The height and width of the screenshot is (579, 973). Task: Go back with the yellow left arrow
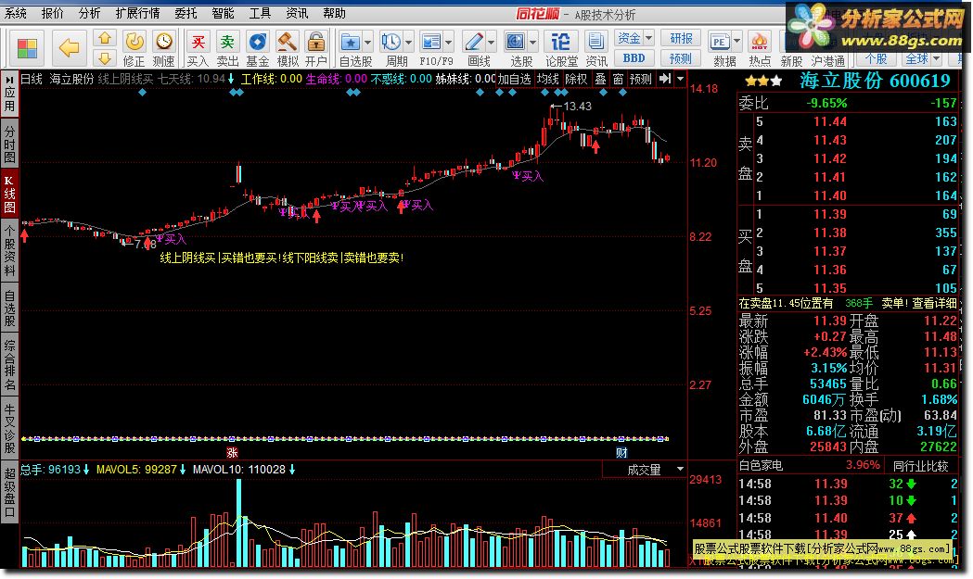[69, 48]
